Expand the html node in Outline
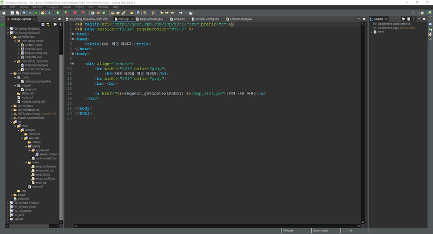Screen dimensions: 433x234 (372, 32)
